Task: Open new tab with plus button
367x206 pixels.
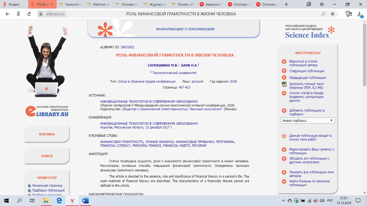Action: [286, 4]
